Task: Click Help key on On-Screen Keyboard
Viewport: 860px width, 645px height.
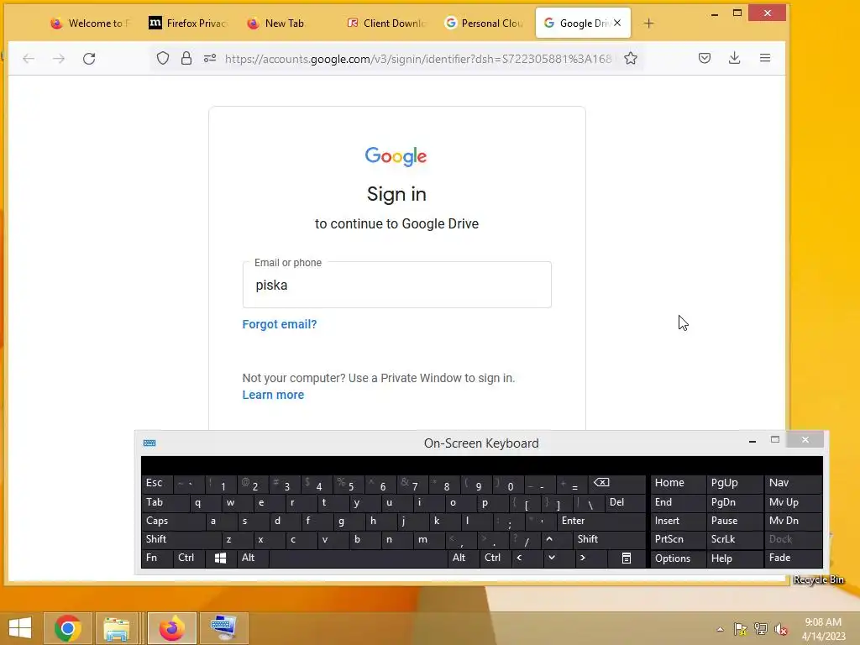Action: pos(734,558)
